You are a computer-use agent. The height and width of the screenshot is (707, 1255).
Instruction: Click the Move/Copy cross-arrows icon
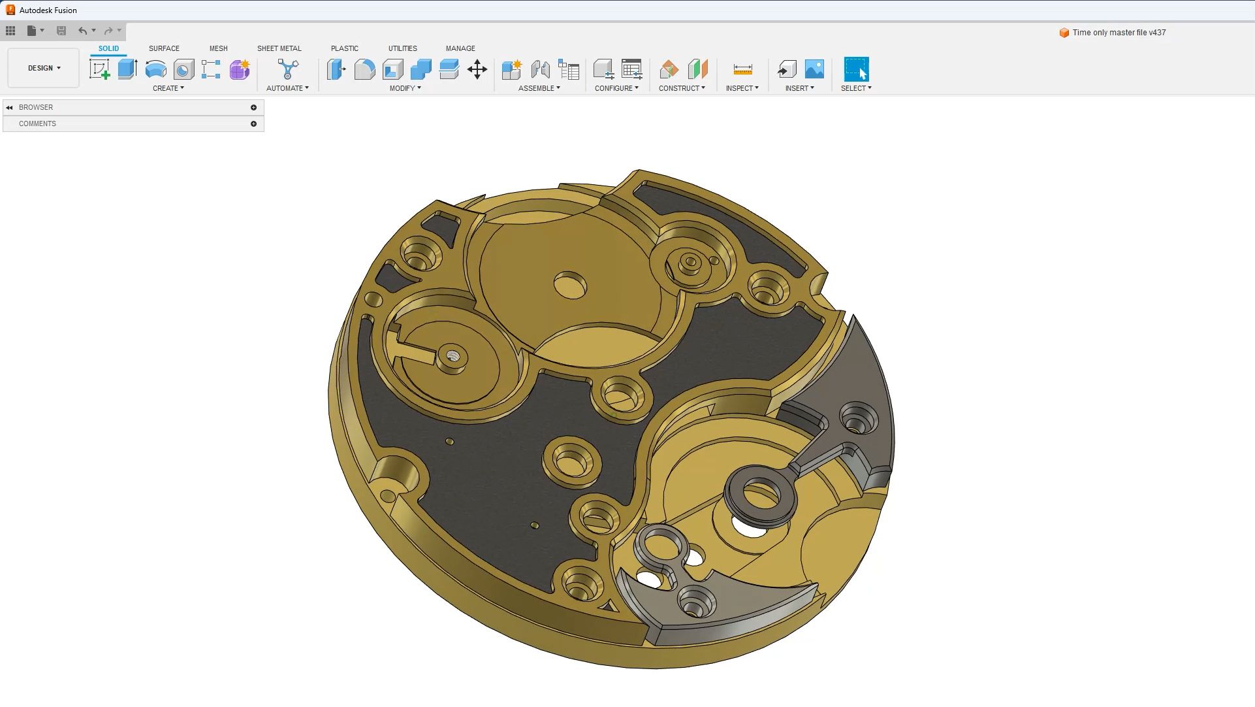pos(477,69)
